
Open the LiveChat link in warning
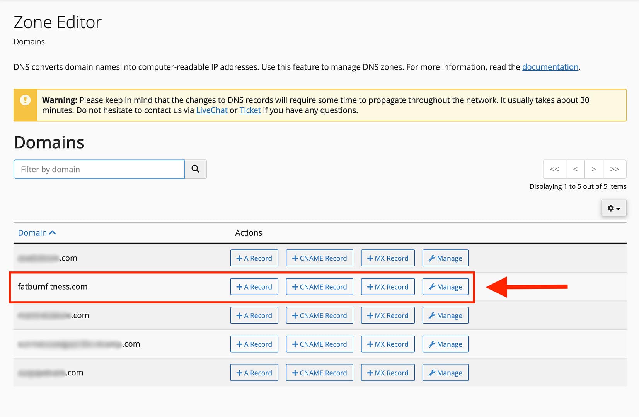[x=212, y=110]
